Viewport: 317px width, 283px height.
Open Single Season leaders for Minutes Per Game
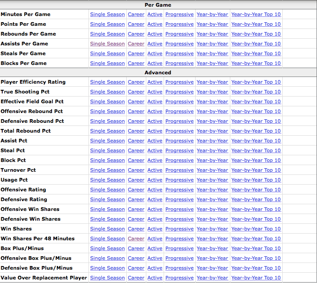(x=107, y=14)
